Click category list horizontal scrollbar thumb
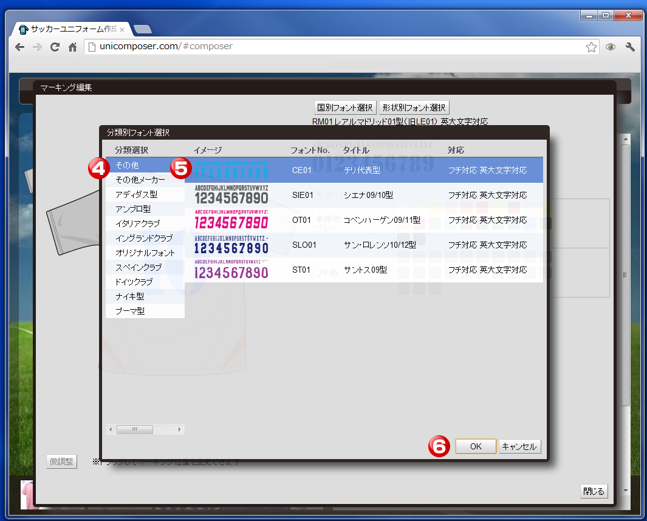647x521 pixels. 134,429
